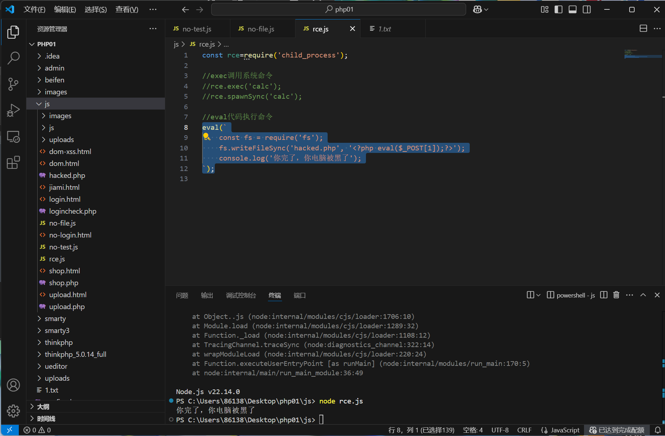The height and width of the screenshot is (436, 665).
Task: Open the Remote Explorer view
Action: point(13,137)
